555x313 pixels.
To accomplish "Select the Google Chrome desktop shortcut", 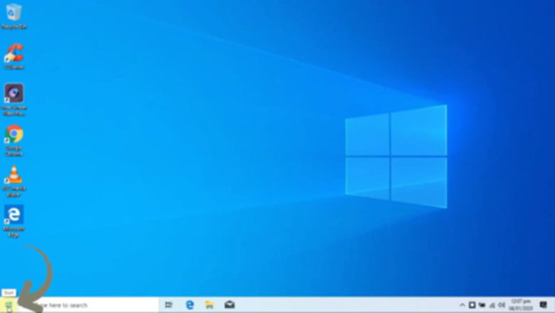I will pos(14,135).
